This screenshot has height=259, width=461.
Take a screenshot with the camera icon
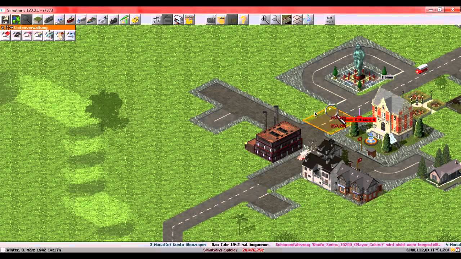tap(211, 19)
